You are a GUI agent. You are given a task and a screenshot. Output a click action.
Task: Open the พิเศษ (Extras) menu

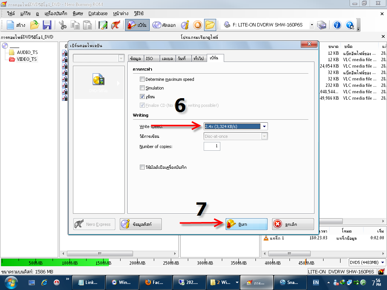coord(78,14)
